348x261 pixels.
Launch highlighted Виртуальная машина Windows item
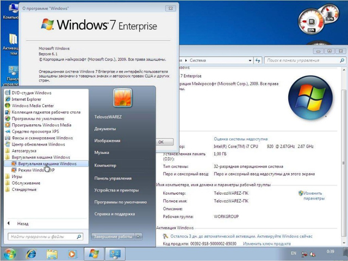pyautogui.click(x=46, y=163)
